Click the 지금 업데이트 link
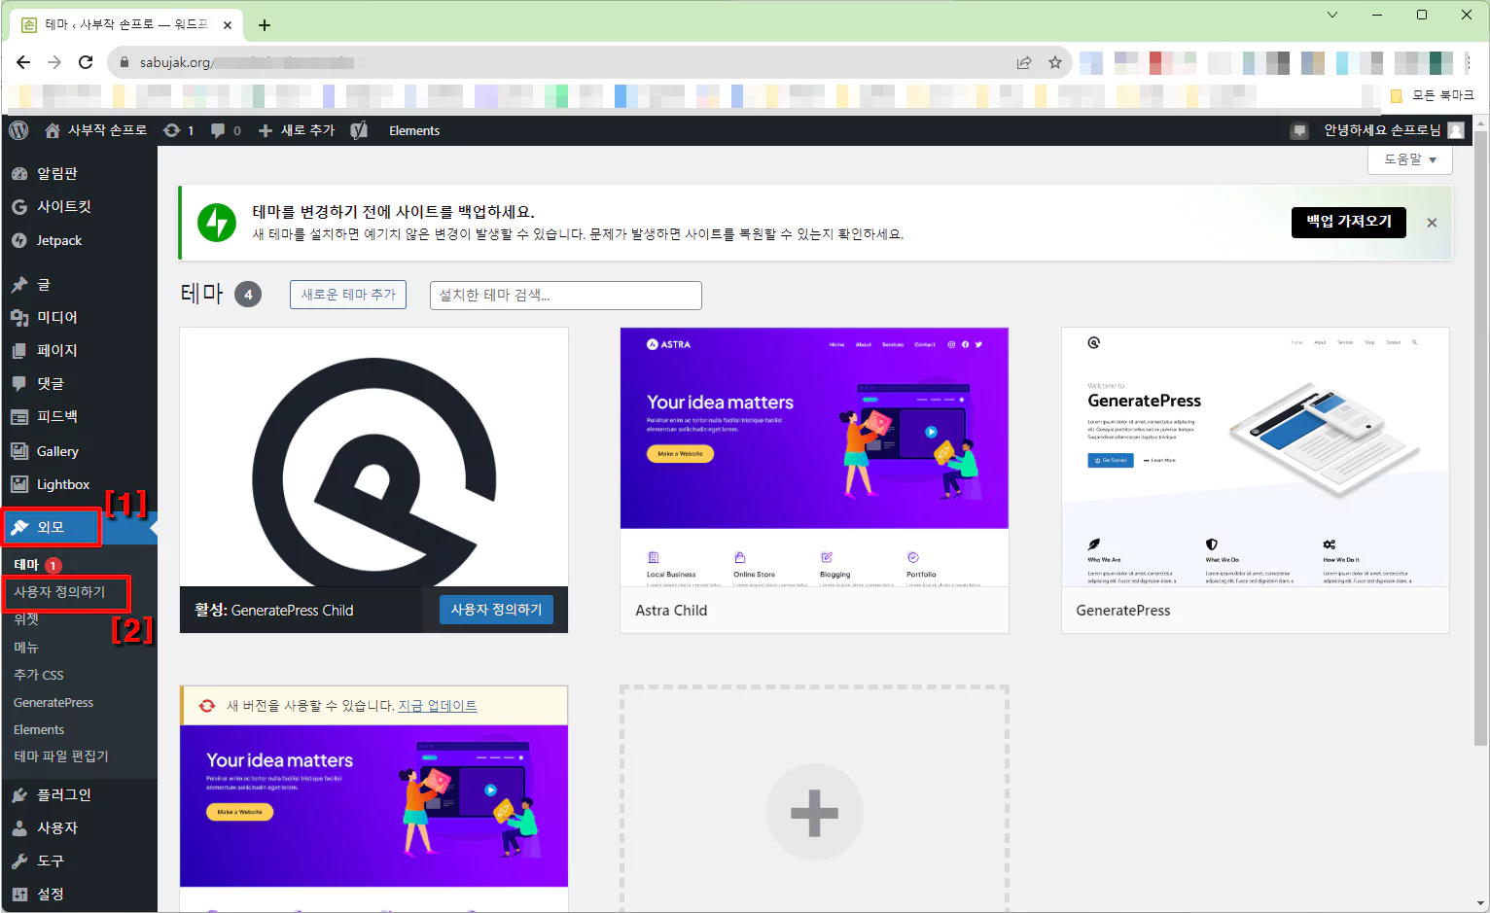Viewport: 1490px width, 913px height. (438, 706)
